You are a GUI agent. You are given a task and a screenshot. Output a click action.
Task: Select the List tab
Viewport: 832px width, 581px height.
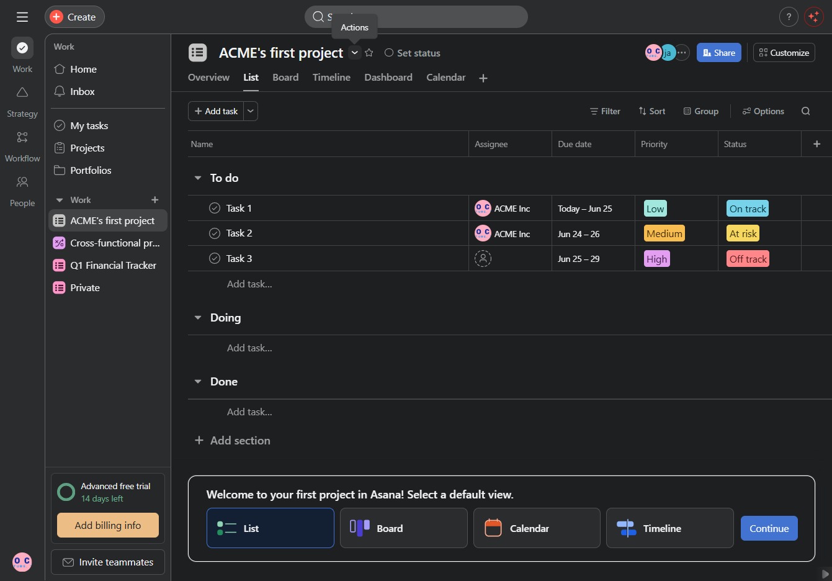click(251, 78)
